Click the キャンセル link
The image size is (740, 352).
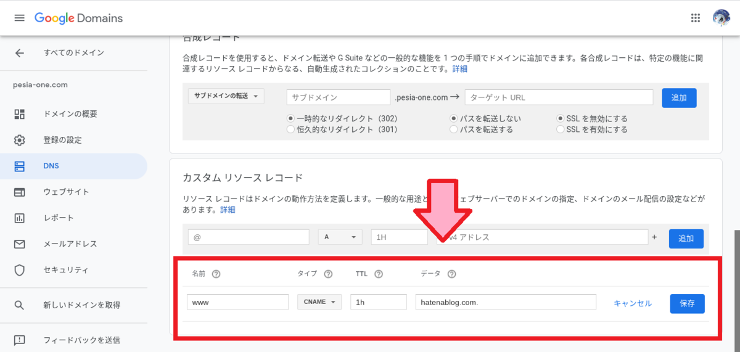click(633, 303)
